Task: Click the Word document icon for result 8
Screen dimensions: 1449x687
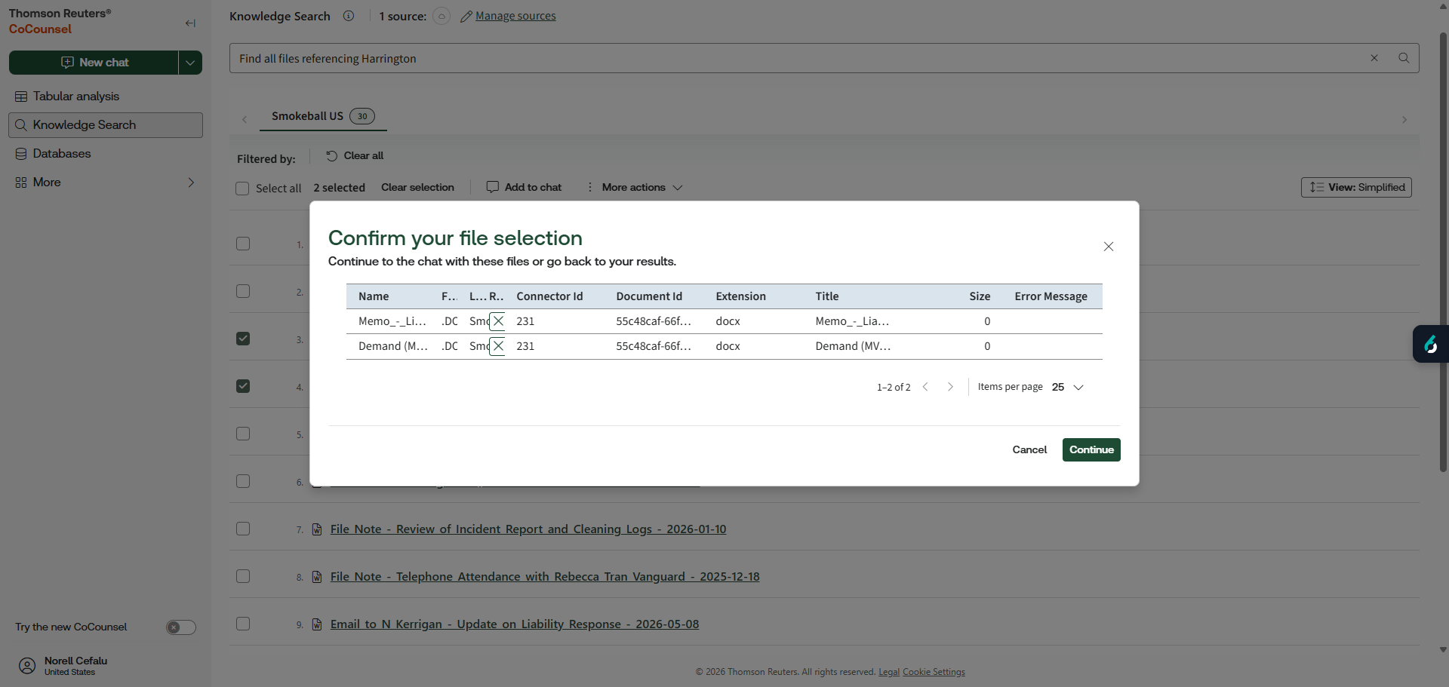Action: pos(317,577)
